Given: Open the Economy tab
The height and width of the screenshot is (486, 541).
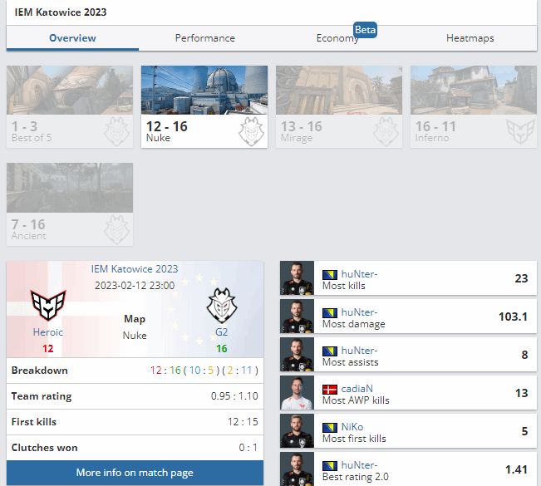Looking at the screenshot, I should click(x=337, y=38).
